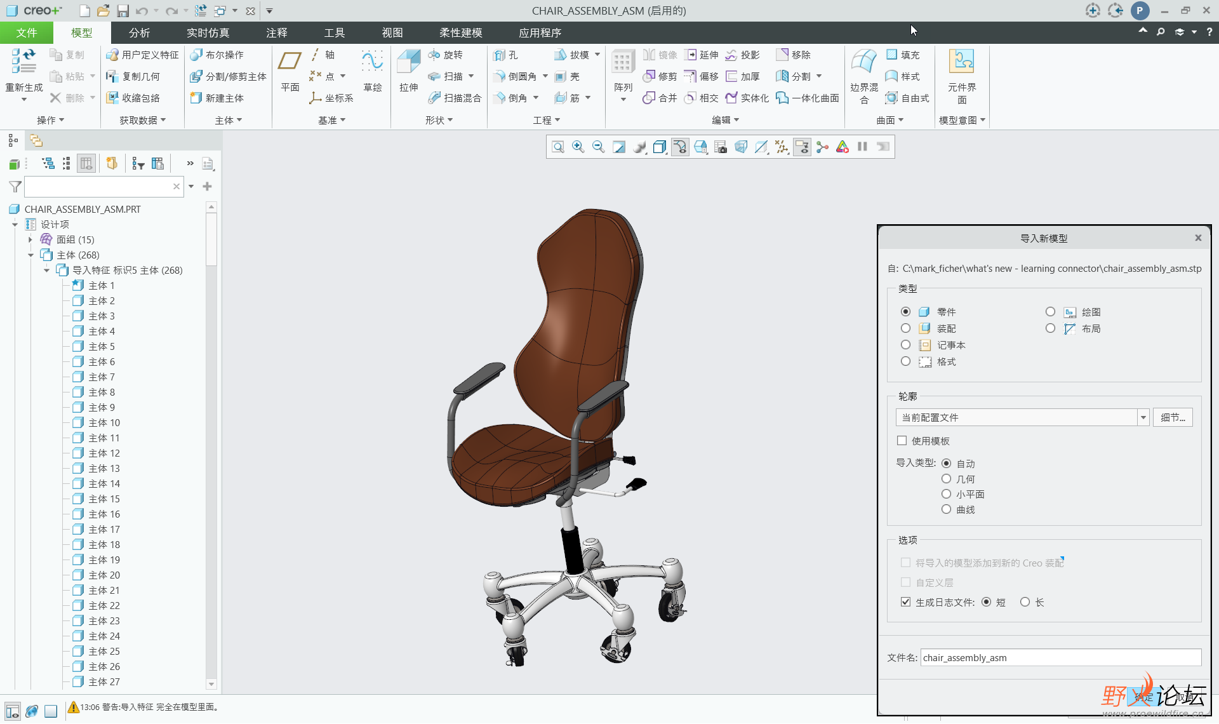Screen dimensions: 1219x724
Task: Click the Merge (合并) tool
Action: pyautogui.click(x=659, y=98)
